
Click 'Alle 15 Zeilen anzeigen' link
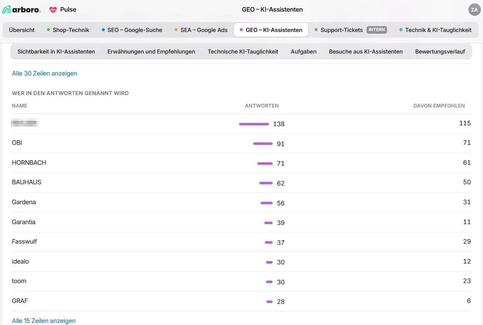[44, 321]
